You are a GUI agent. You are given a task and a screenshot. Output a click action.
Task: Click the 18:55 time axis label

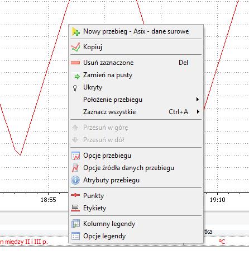pyautogui.click(x=49, y=200)
